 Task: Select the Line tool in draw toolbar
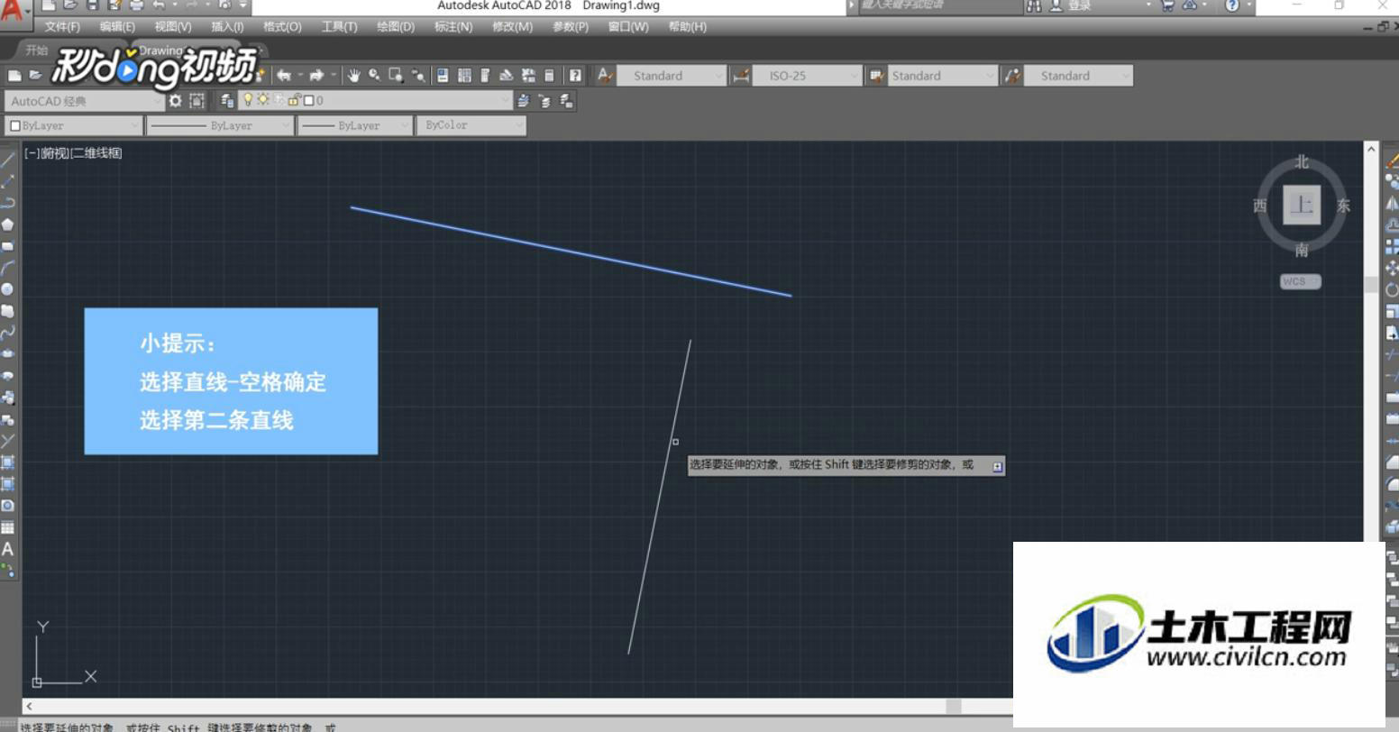point(7,160)
